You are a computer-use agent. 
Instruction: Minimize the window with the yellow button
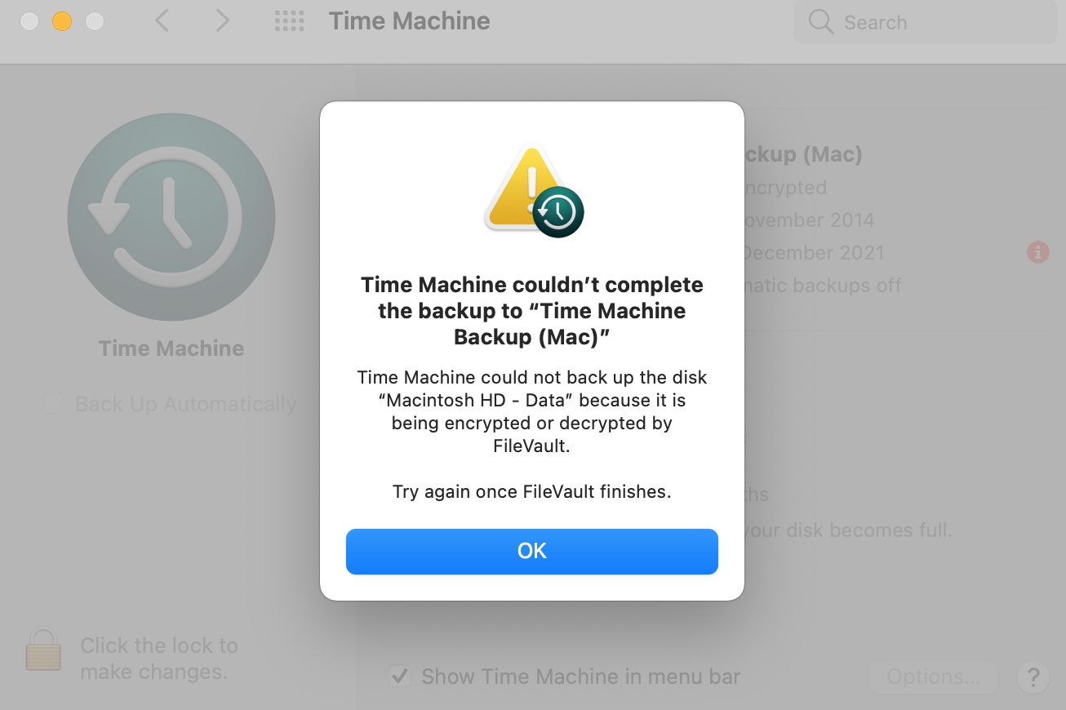62,21
